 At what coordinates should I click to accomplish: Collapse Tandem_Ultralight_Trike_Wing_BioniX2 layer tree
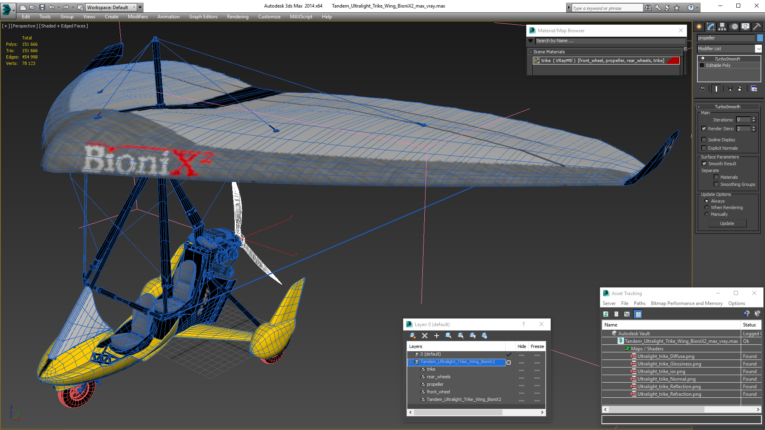pos(410,362)
